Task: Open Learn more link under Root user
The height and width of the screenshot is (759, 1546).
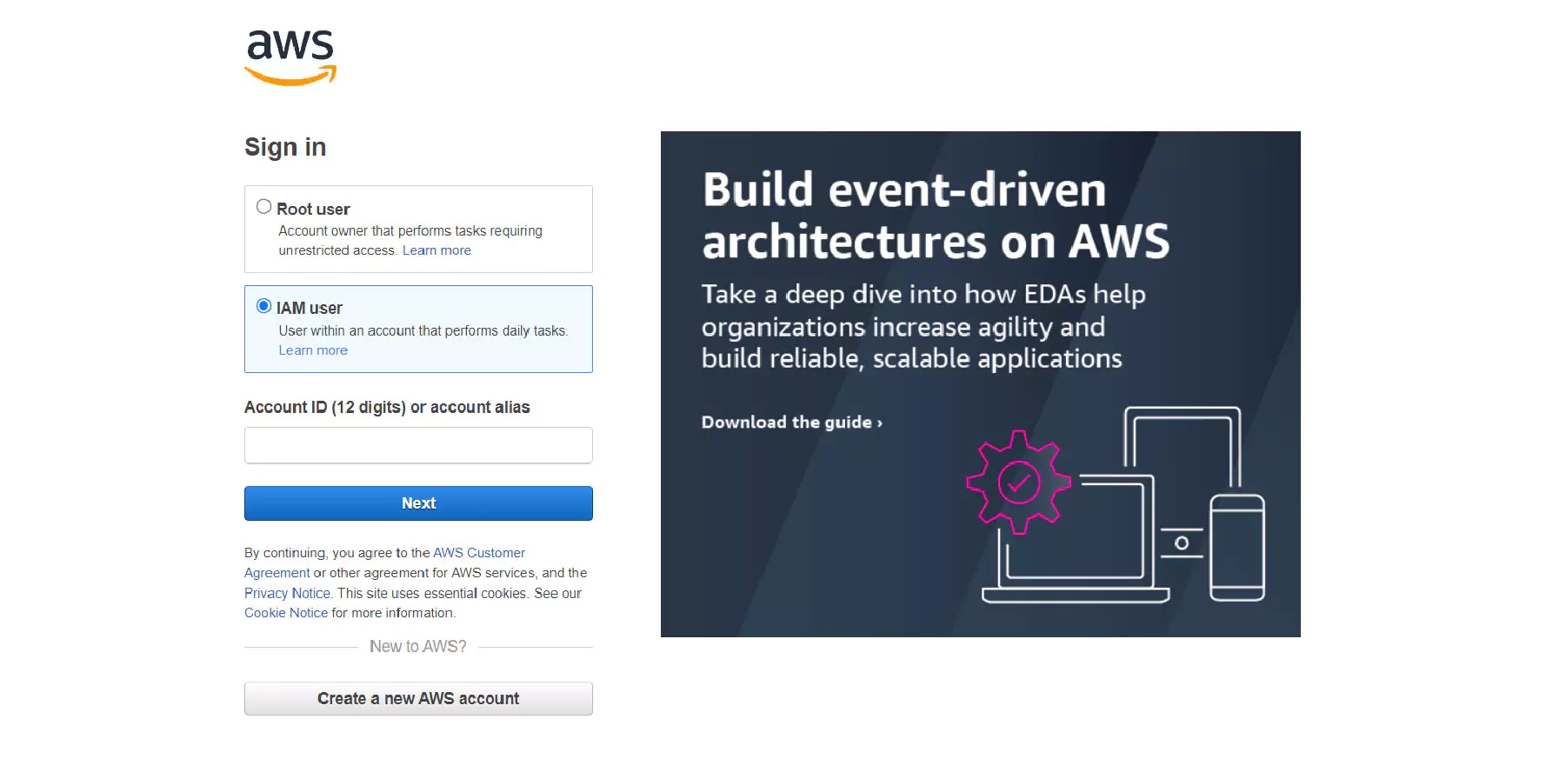Action: [436, 250]
